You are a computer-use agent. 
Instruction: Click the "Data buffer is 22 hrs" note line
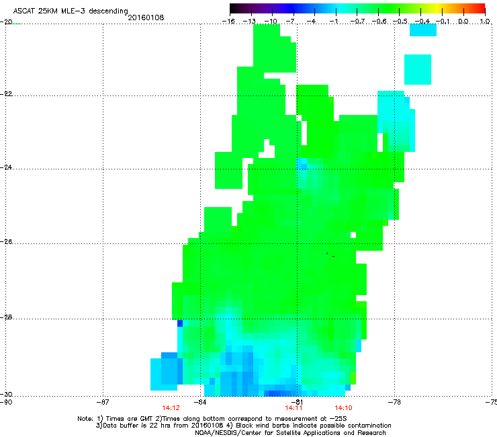(243, 426)
